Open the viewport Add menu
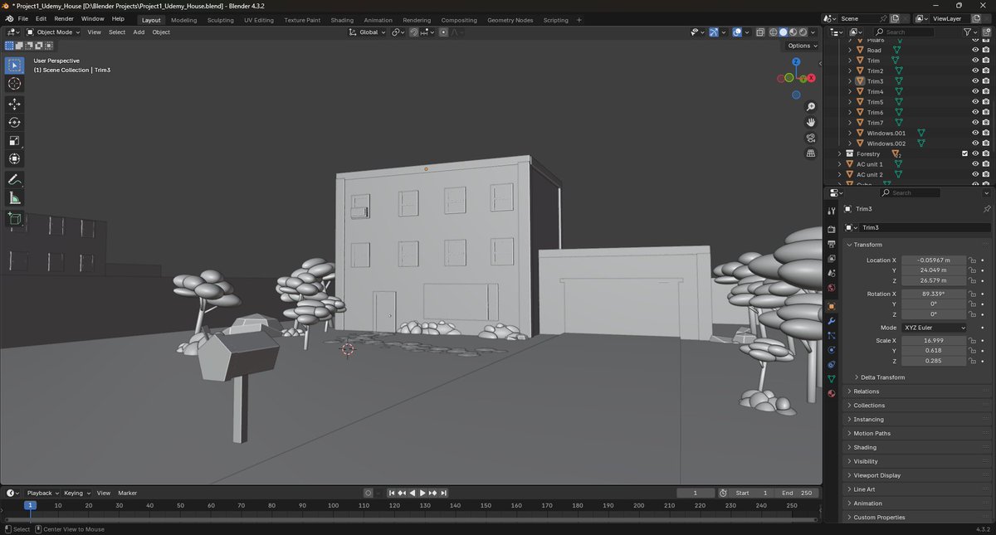 click(139, 32)
